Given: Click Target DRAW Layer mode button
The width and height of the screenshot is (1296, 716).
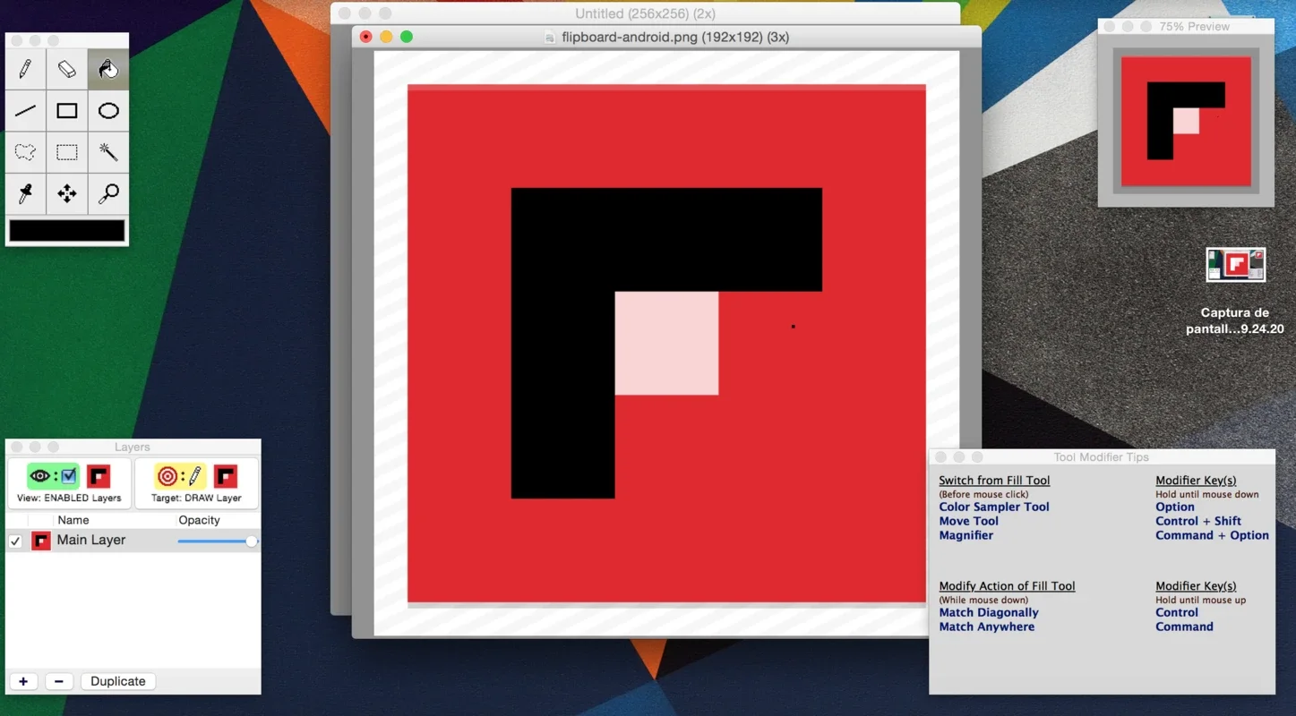Looking at the screenshot, I should (x=196, y=483).
